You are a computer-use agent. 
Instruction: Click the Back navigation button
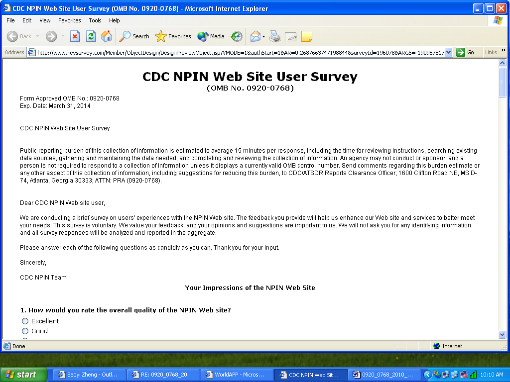point(19,36)
